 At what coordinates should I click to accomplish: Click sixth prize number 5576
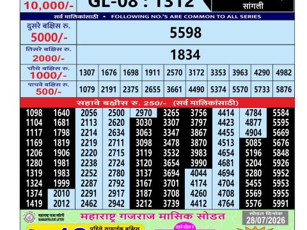(253, 204)
